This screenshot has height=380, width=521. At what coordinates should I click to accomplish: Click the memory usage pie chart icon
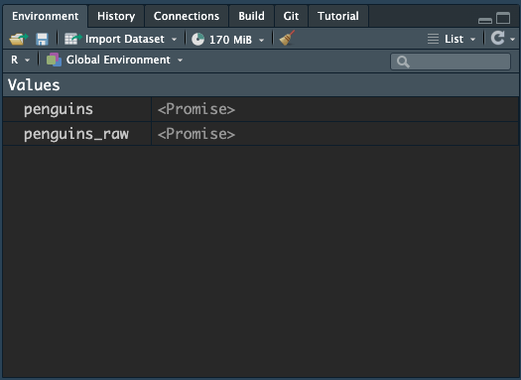click(x=198, y=40)
